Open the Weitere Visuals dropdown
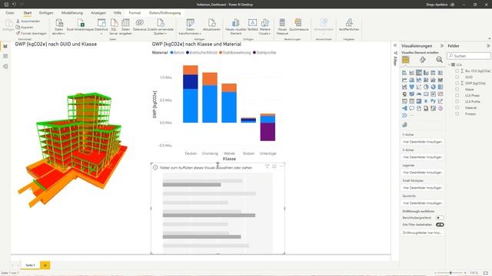The height and width of the screenshot is (276, 492). click(264, 27)
